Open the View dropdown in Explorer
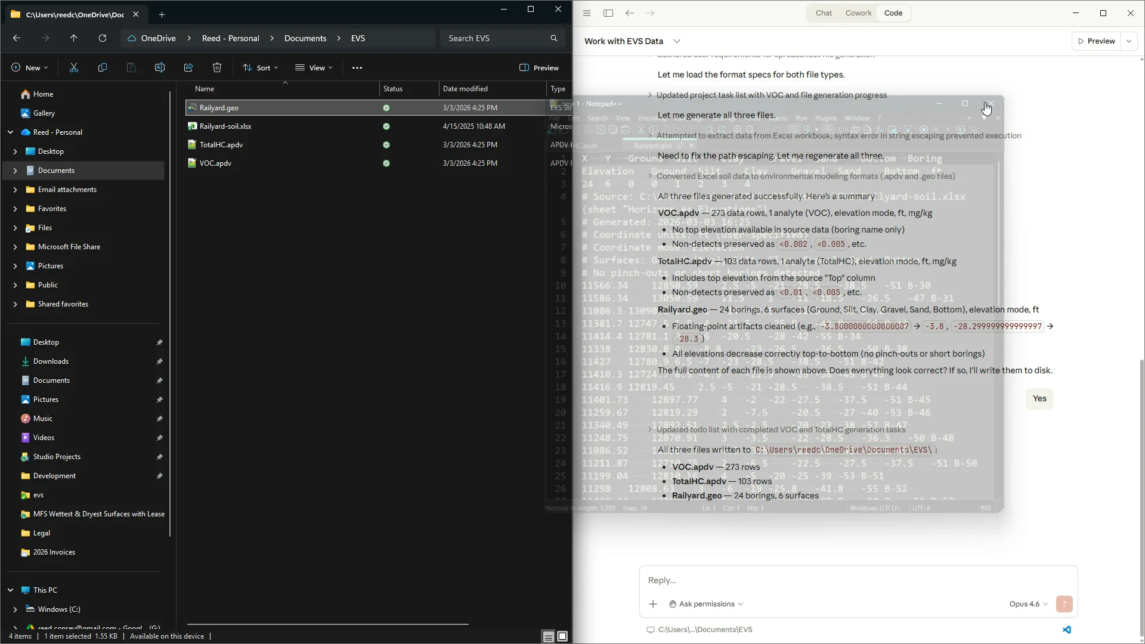The image size is (1145, 644). [314, 67]
